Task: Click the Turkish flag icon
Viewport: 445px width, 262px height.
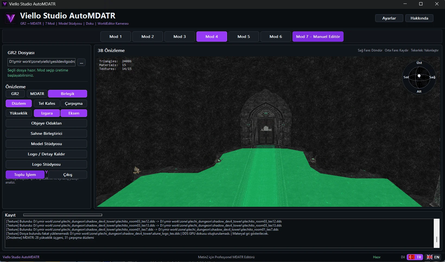Action: [x=411, y=257]
